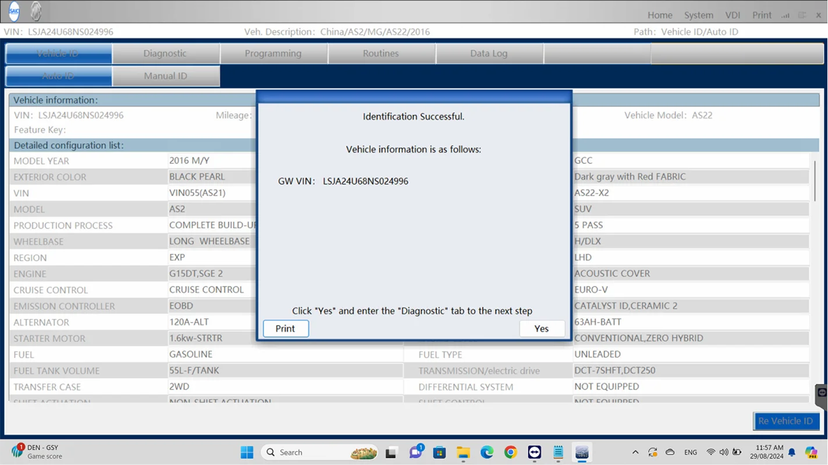Open the notification bell icon
The height and width of the screenshot is (465, 828).
click(x=792, y=452)
